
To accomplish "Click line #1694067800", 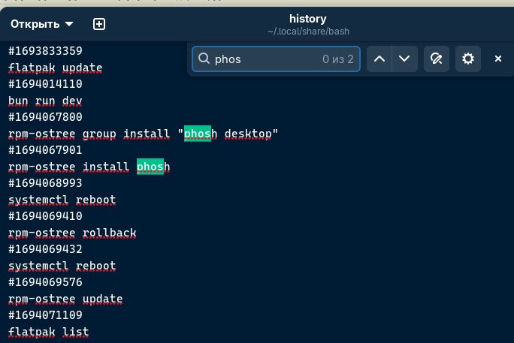I will pos(45,117).
